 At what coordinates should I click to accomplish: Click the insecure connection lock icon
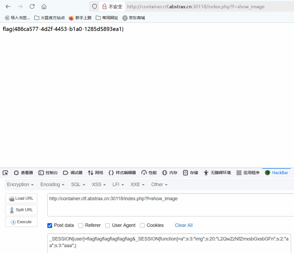pos(104,7)
